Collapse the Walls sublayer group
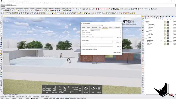 click(x=146, y=23)
